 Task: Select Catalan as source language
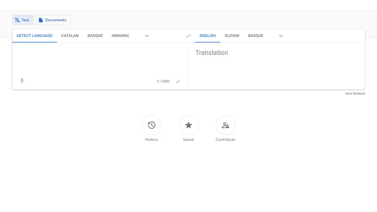coord(70,36)
